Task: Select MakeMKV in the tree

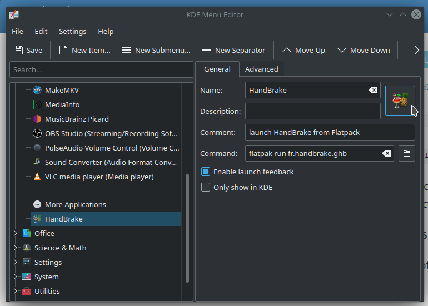Action: pyautogui.click(x=62, y=90)
